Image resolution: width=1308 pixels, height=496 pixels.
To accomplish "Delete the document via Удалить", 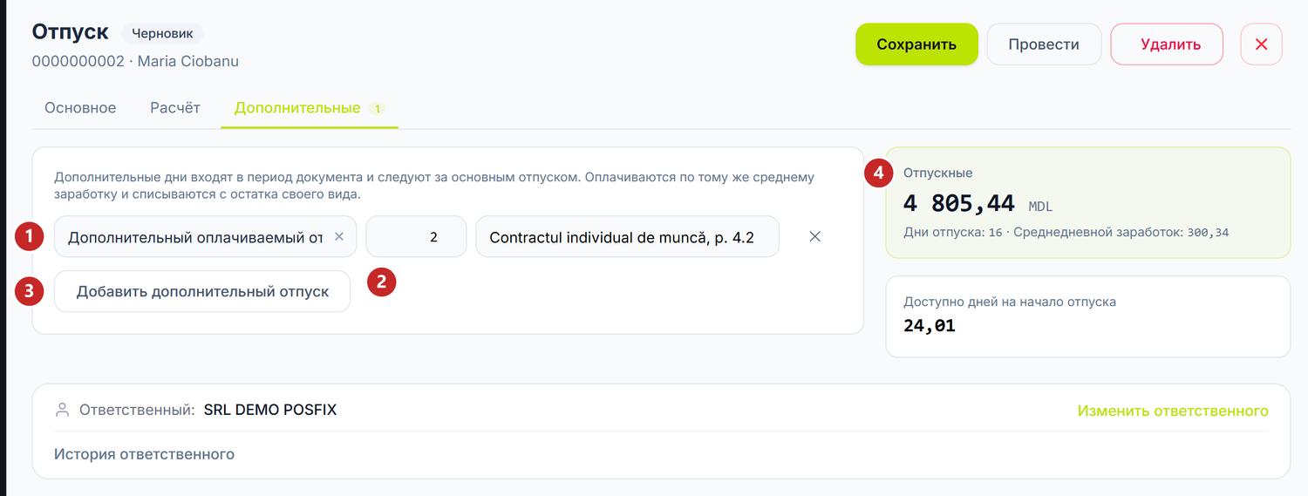I will pyautogui.click(x=1167, y=44).
